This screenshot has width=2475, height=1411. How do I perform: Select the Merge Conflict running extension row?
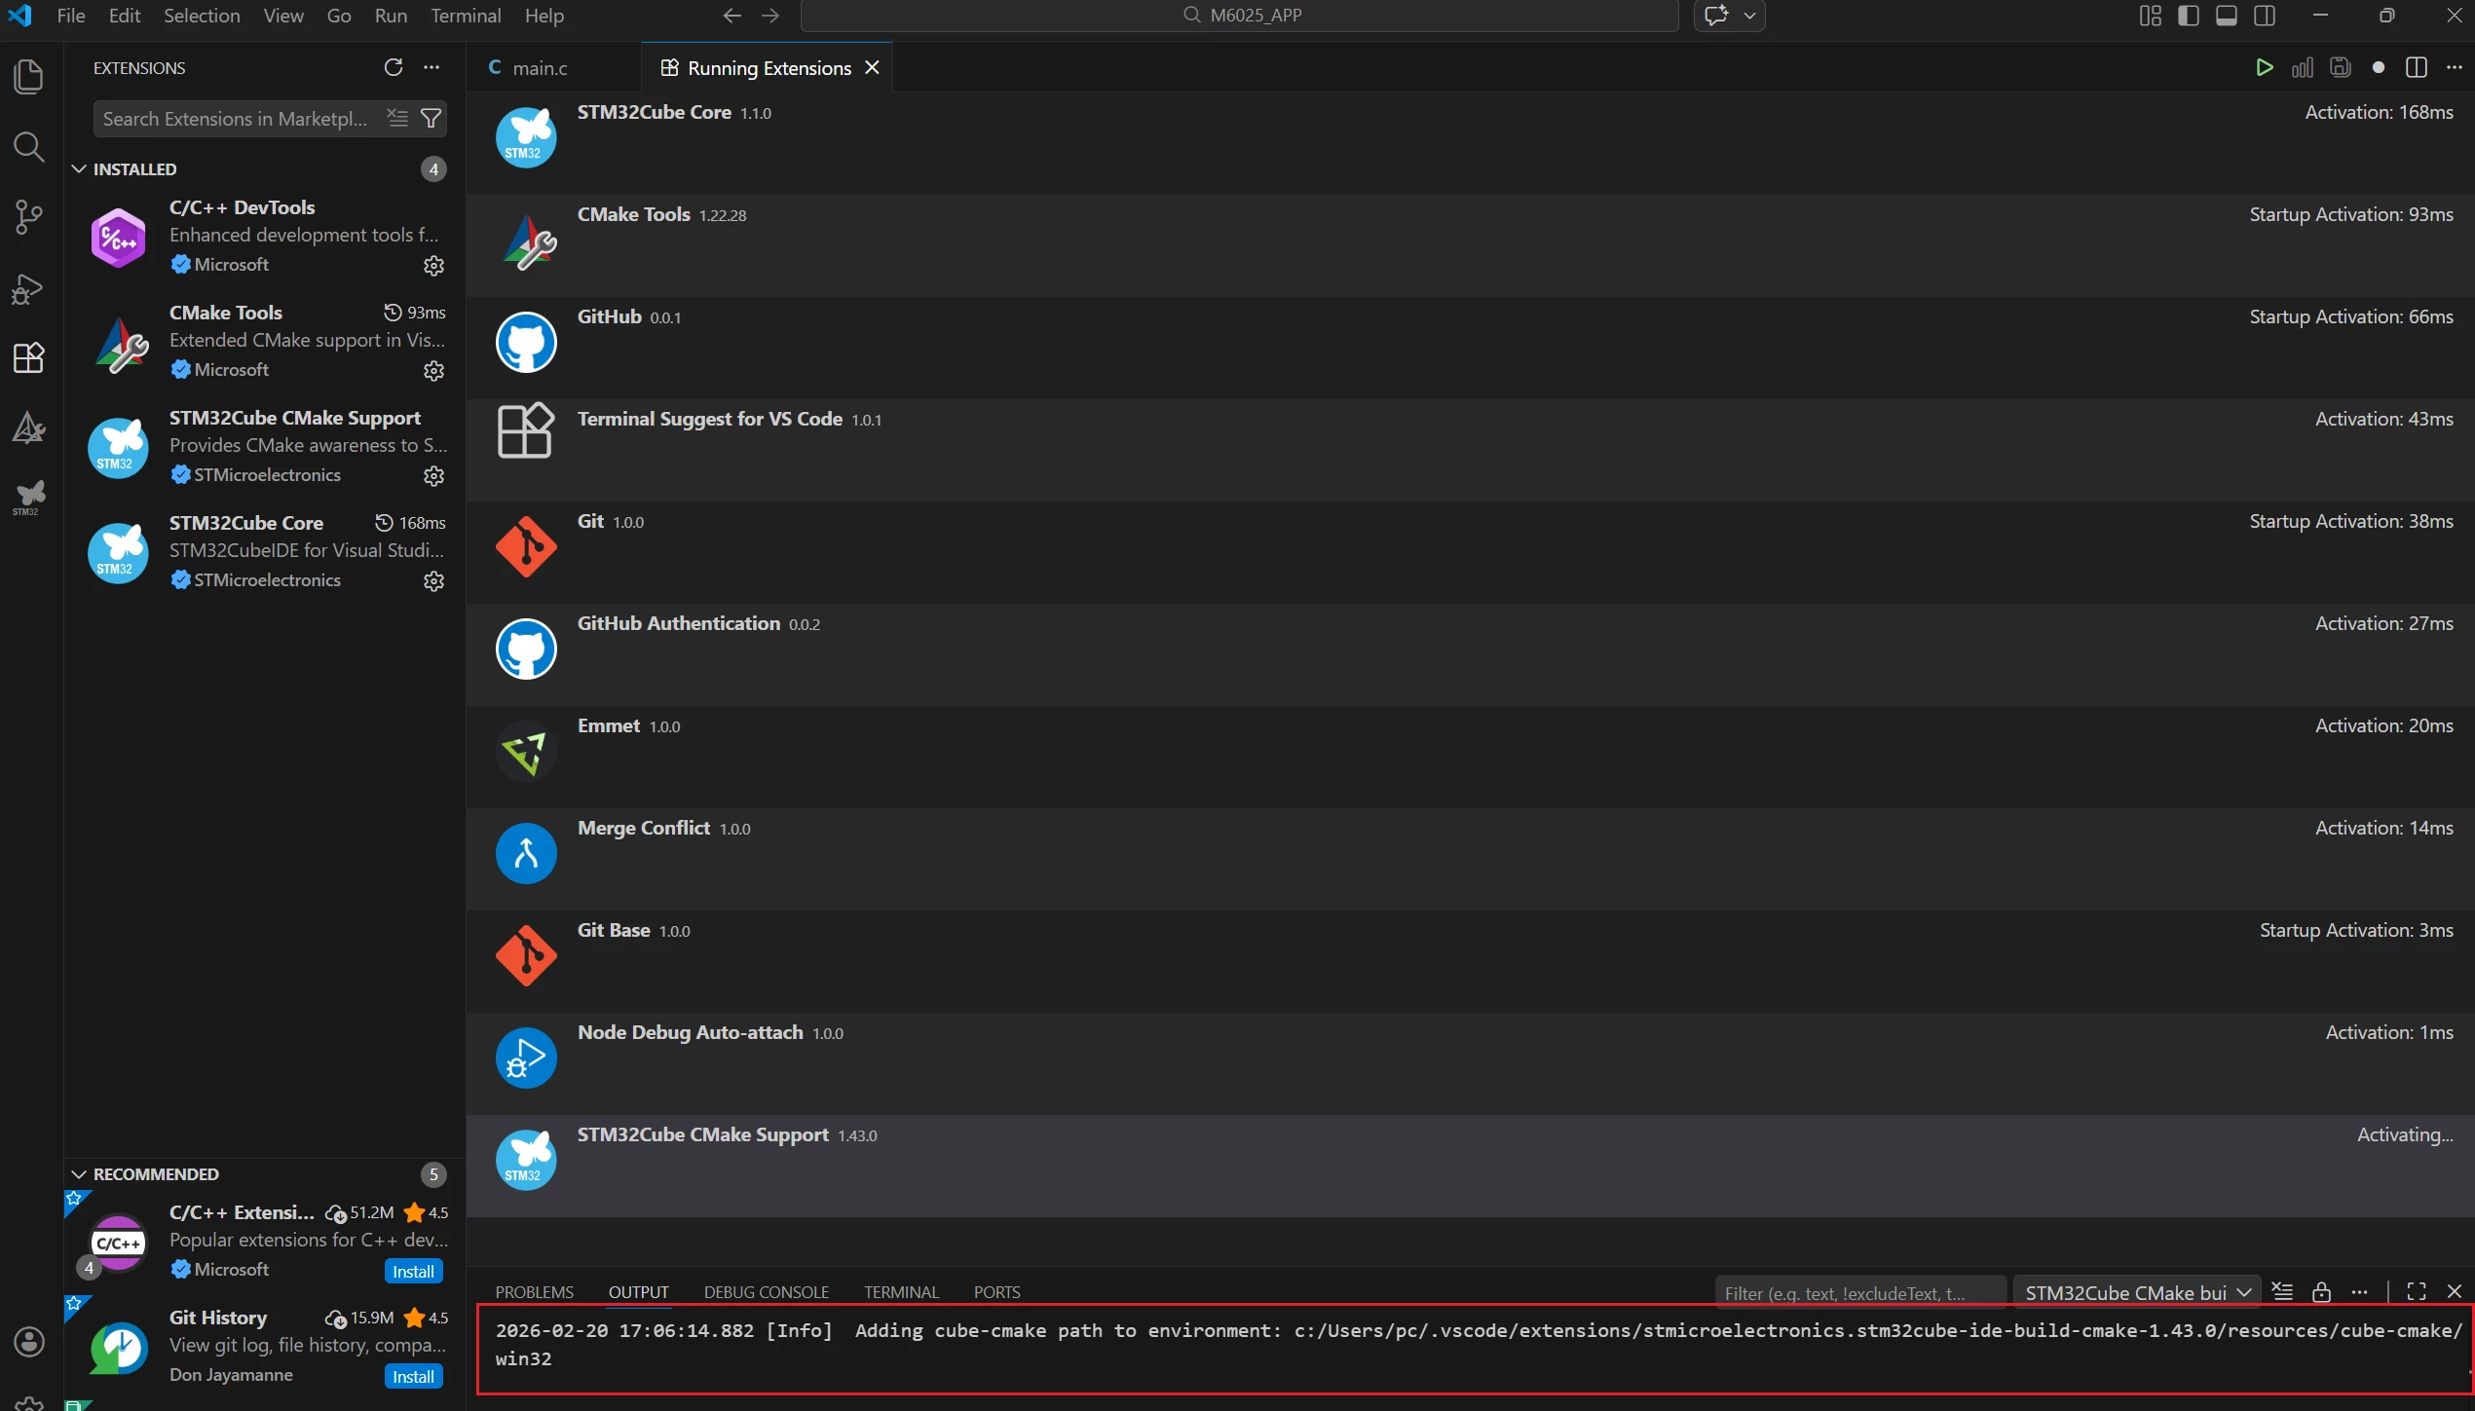1470,859
